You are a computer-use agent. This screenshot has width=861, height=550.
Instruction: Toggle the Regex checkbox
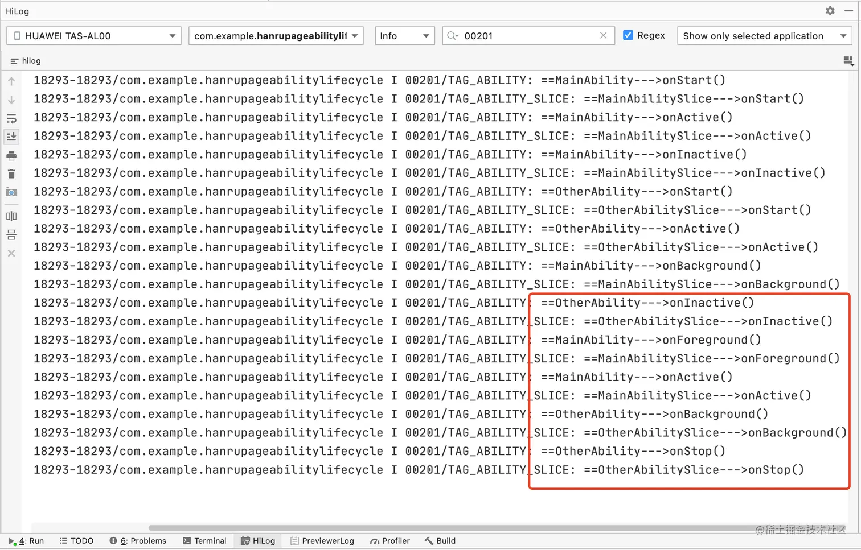pyautogui.click(x=628, y=35)
